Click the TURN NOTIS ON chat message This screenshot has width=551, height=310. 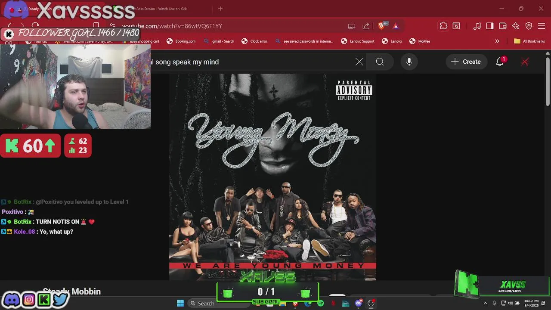(58, 222)
